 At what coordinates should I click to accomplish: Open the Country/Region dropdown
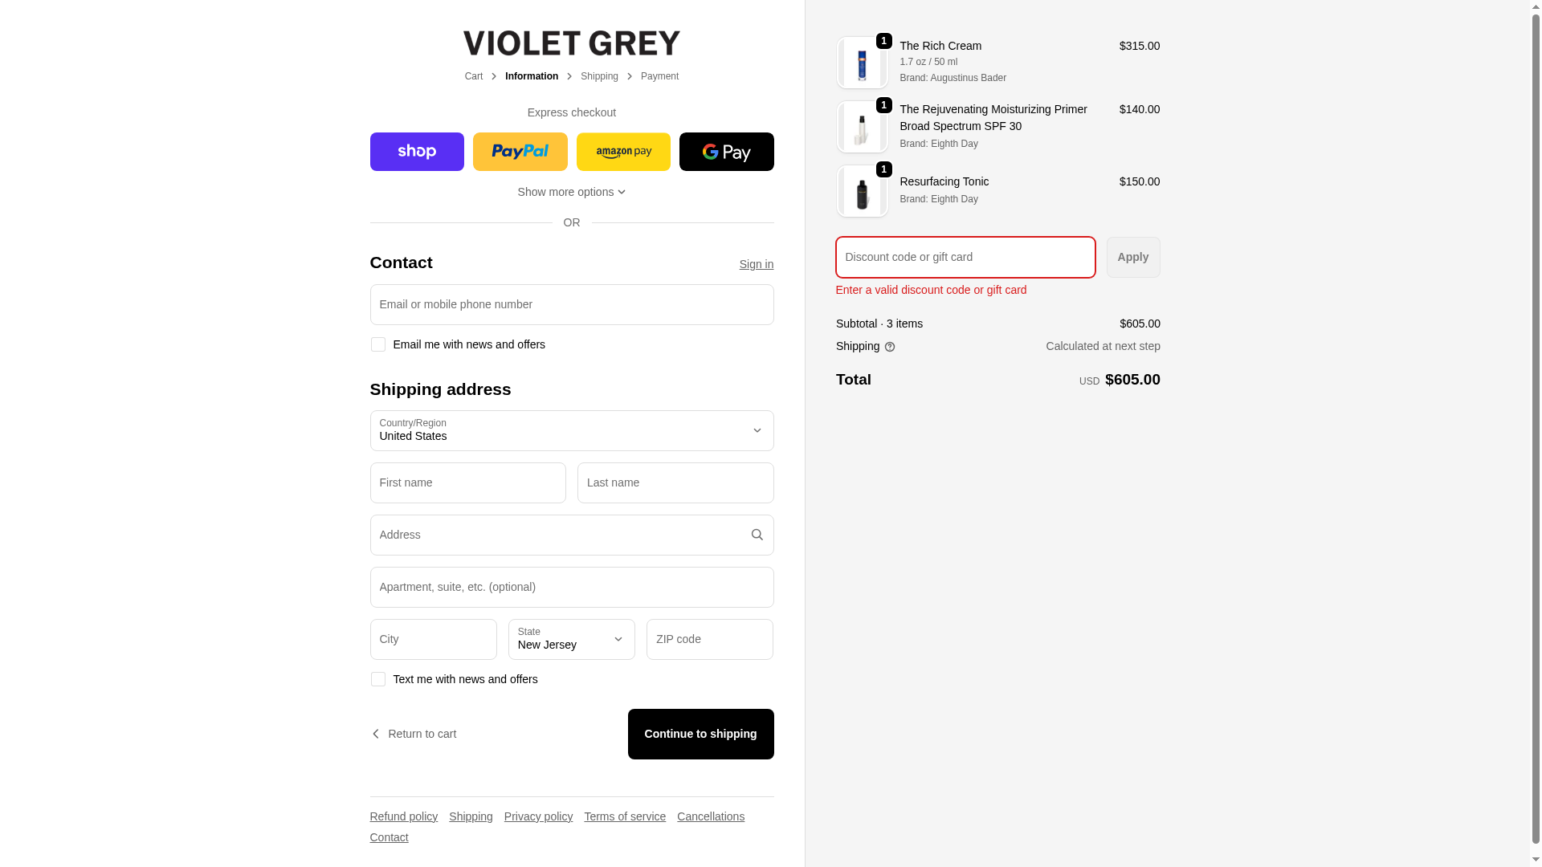coord(571,430)
